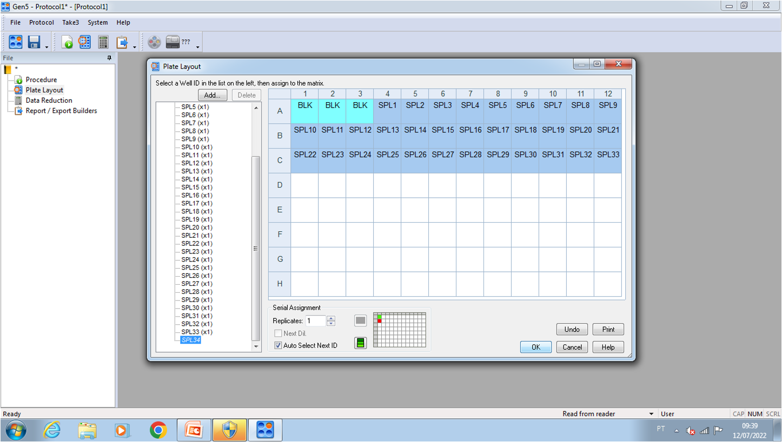Click the Save protocol toolbar icon
Viewport: 782px width, 442px height.
34,42
